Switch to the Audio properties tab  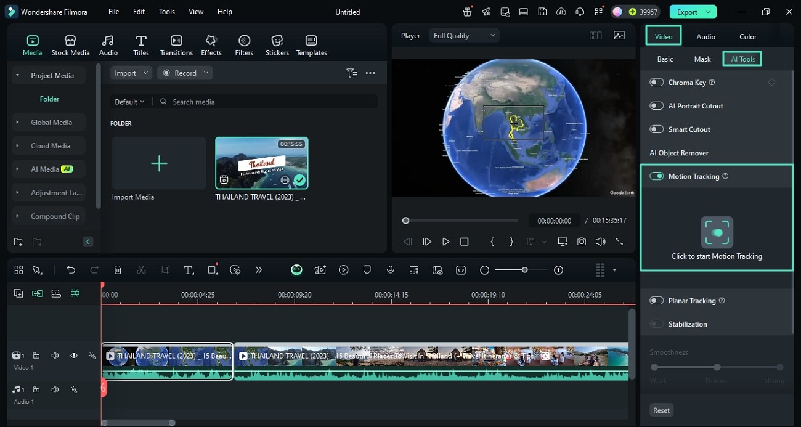(x=705, y=36)
